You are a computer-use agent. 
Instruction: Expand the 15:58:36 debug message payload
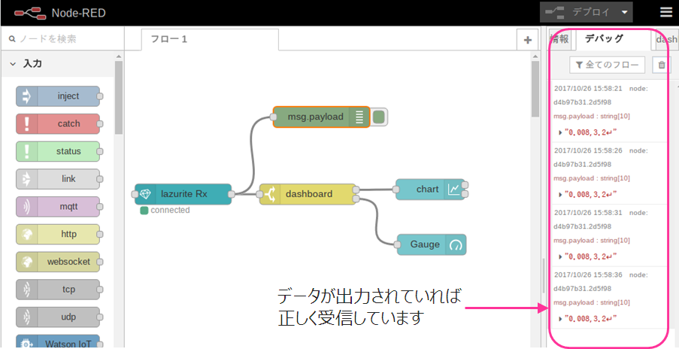[x=561, y=319]
